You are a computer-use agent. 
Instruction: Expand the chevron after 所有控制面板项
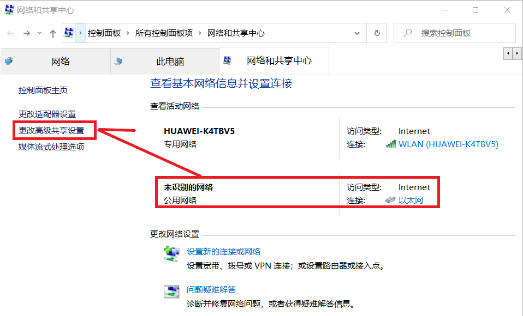(x=200, y=33)
